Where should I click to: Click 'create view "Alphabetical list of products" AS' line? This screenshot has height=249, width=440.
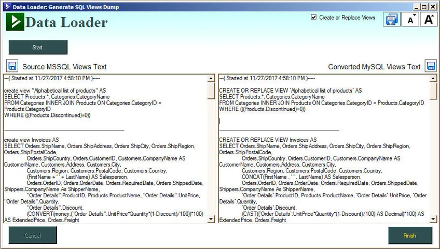55,91
